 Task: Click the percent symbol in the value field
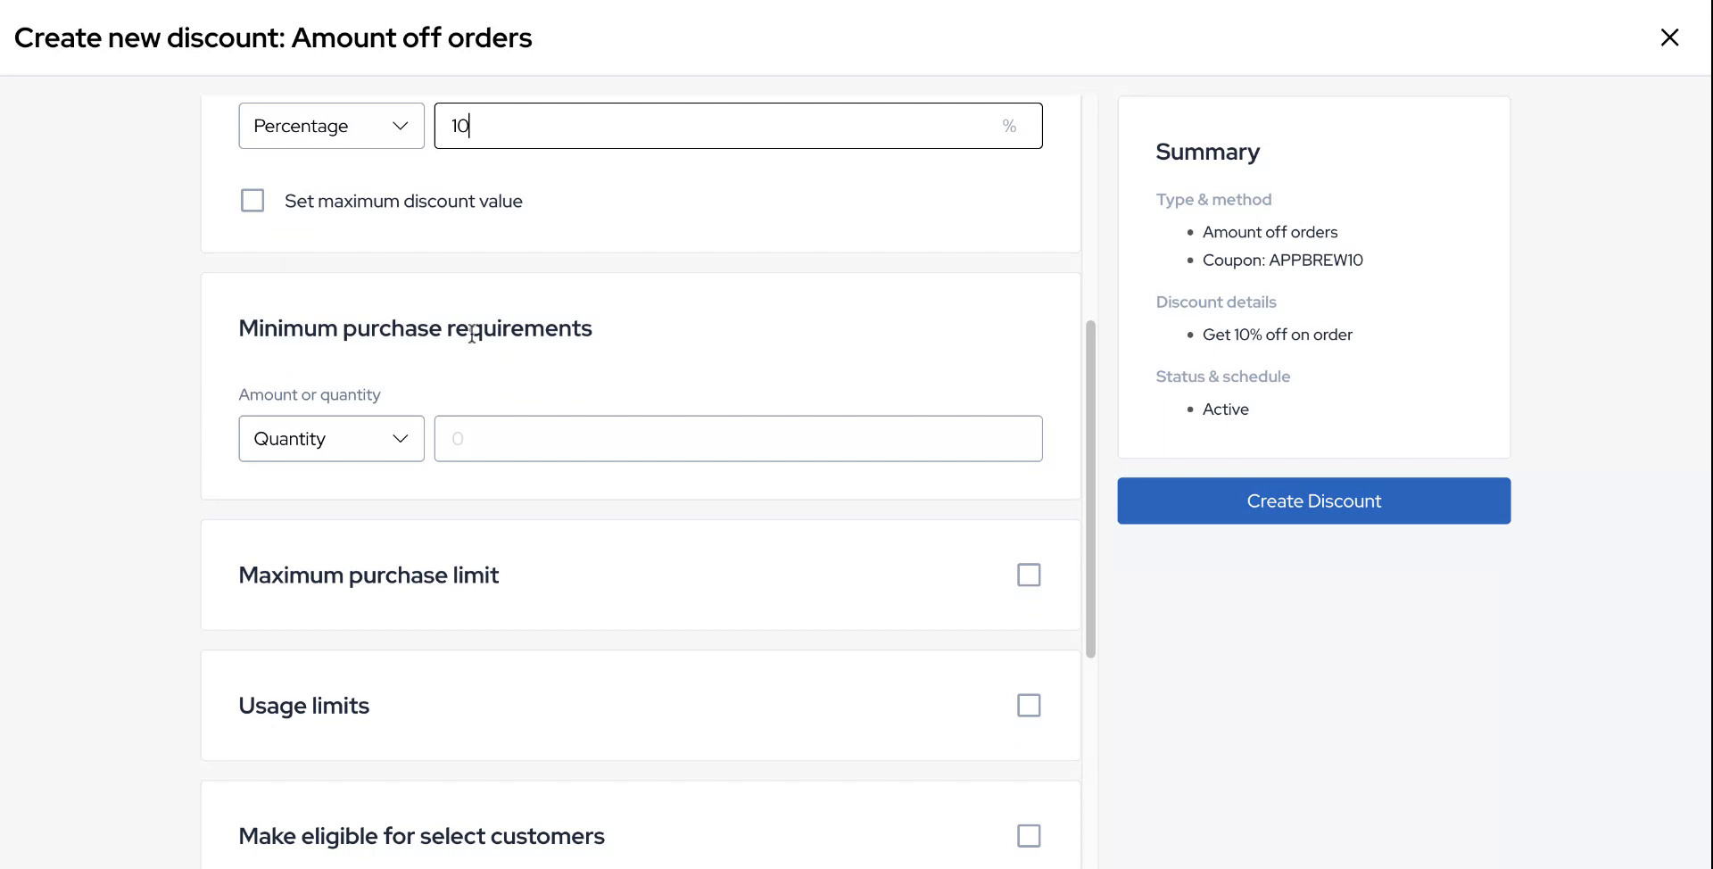(1009, 126)
